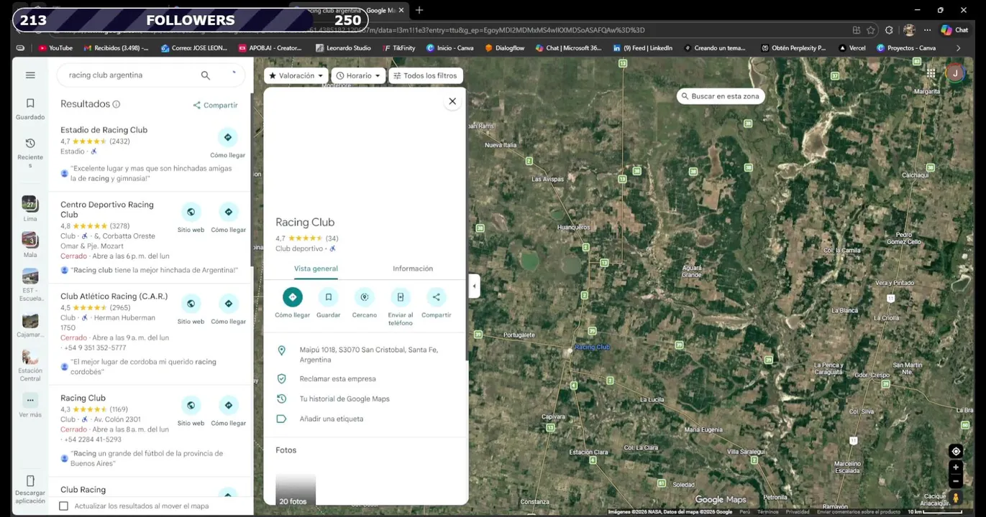This screenshot has height=517, width=986.
Task: Bookmark this page with star icon
Action: (871, 30)
